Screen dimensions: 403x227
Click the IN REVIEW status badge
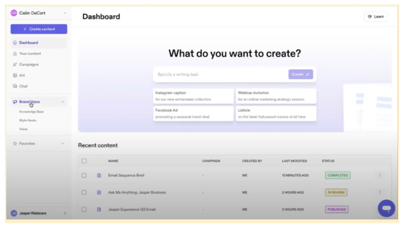336,192
